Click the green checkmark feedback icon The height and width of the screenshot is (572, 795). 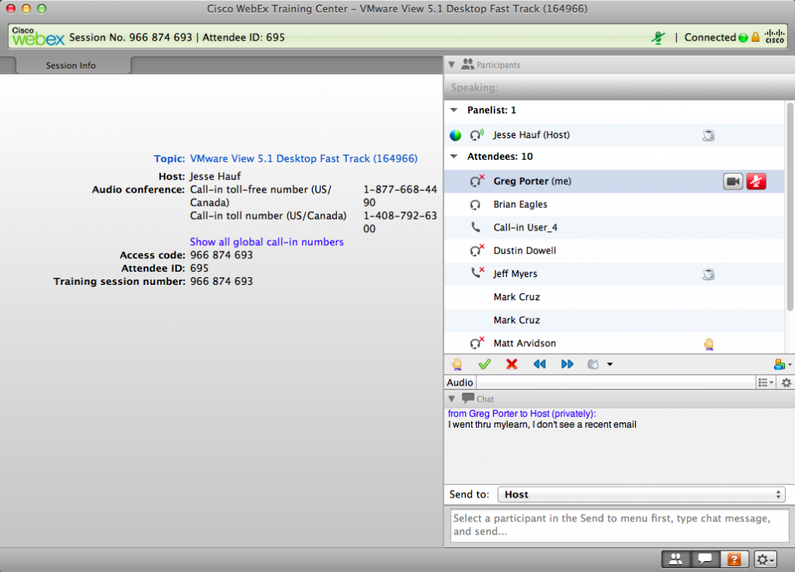tap(484, 363)
